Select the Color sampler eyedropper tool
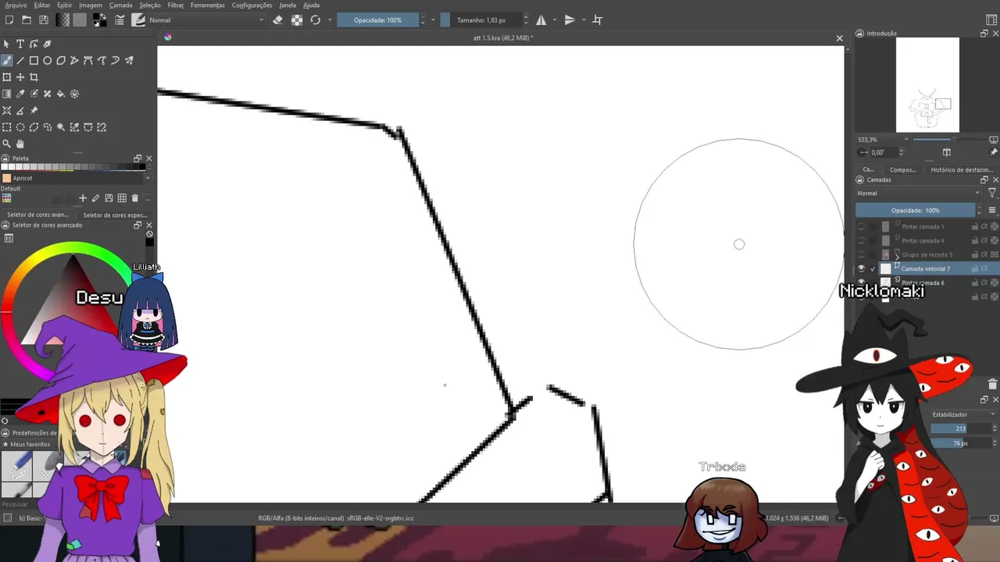The width and height of the screenshot is (1000, 562). tap(20, 94)
